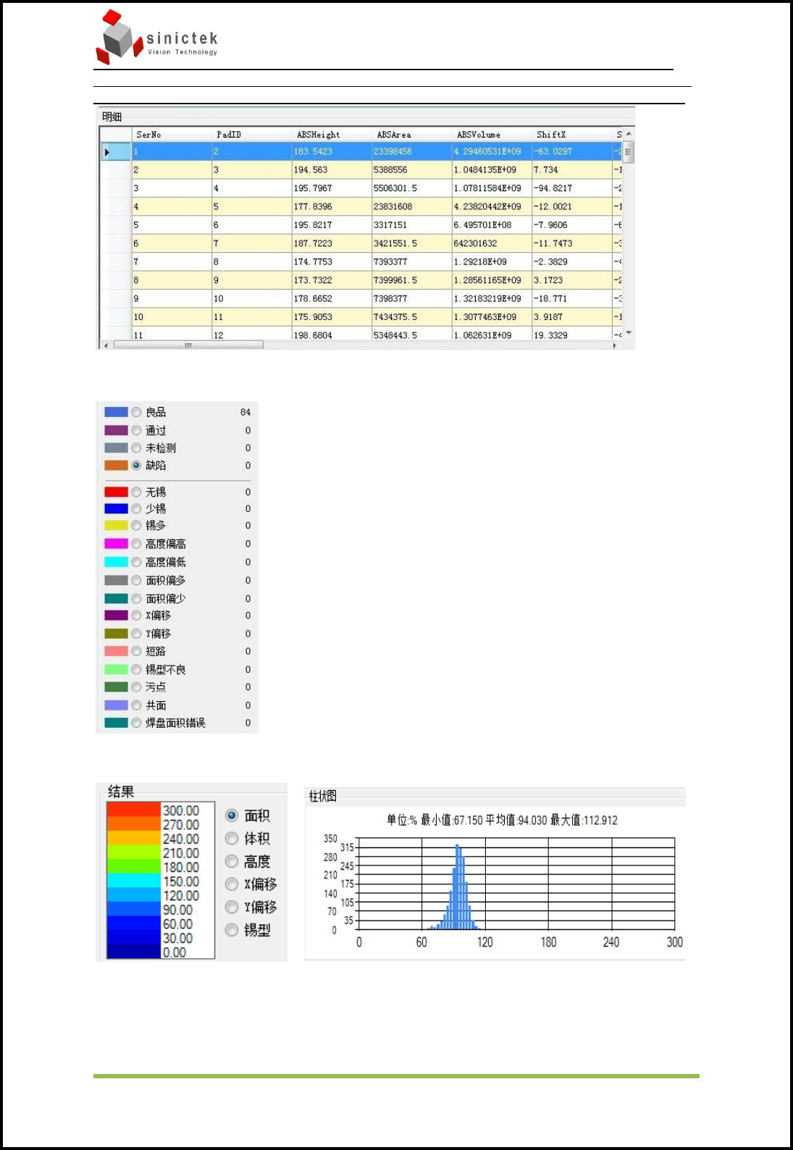Screen dimensions: 793x1150
Task: Select the 共面 radio button
Action: pos(136,705)
